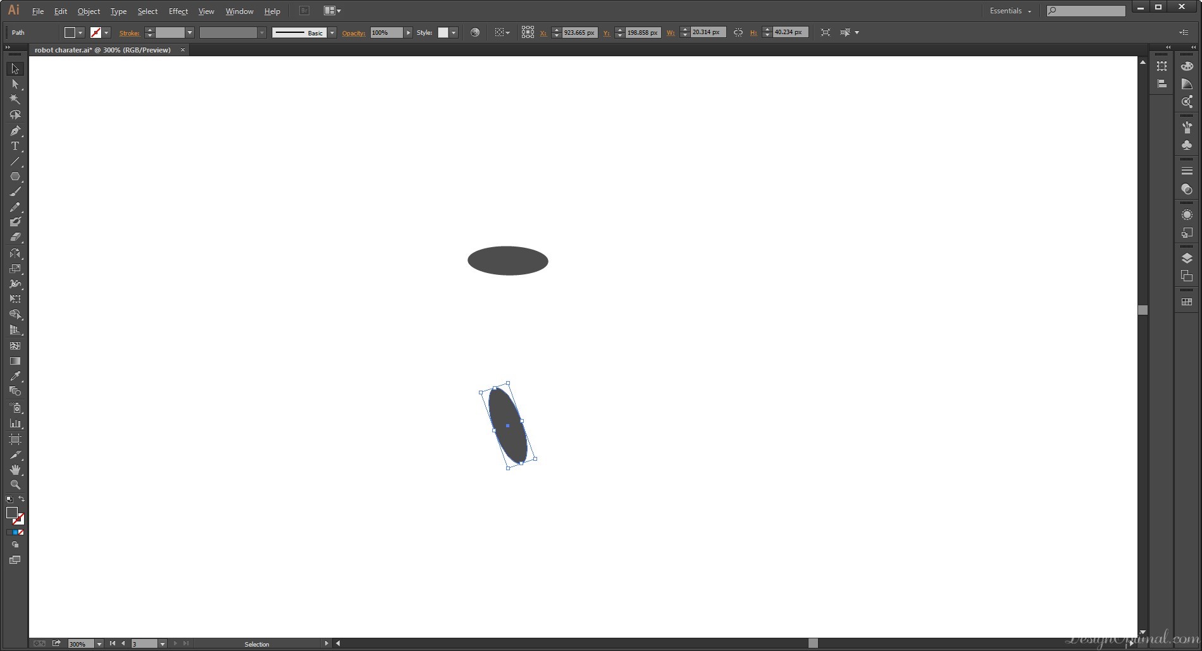1202x651 pixels.
Task: Open the Layers panel
Action: coord(1187,258)
